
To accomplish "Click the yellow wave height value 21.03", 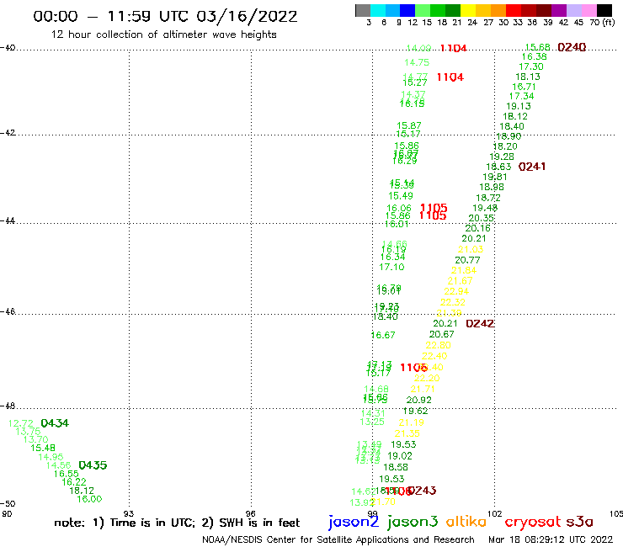I will click(x=471, y=249).
